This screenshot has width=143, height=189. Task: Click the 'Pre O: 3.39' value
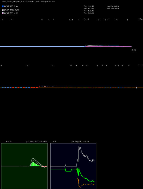pos(89,6)
